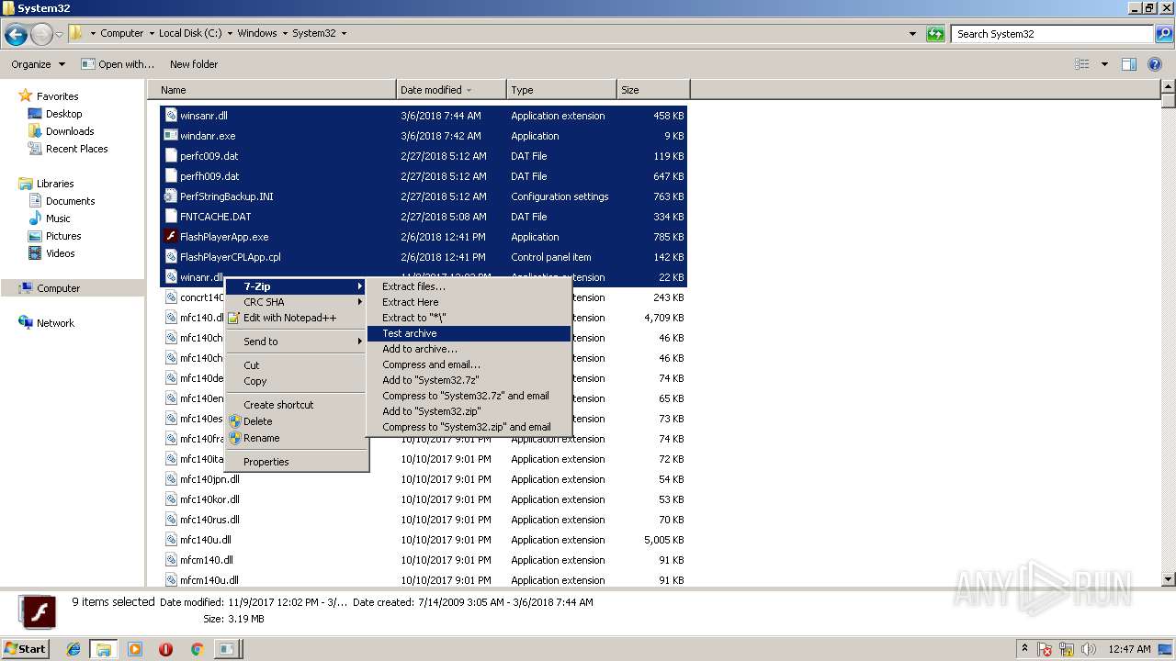1176x661 pixels.
Task: Expand the Local Disk (C:) breadcrumb arrow
Action: 229,33
